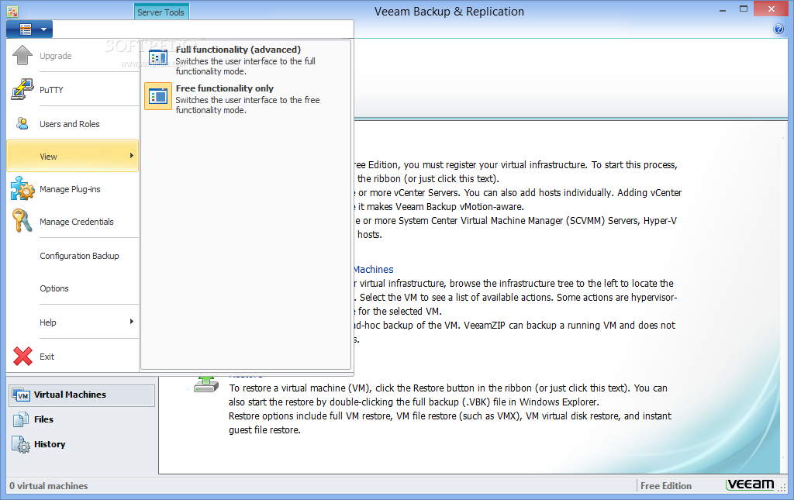Click the Veeam application icon in title bar
This screenshot has width=794, height=500.
pyautogui.click(x=12, y=11)
